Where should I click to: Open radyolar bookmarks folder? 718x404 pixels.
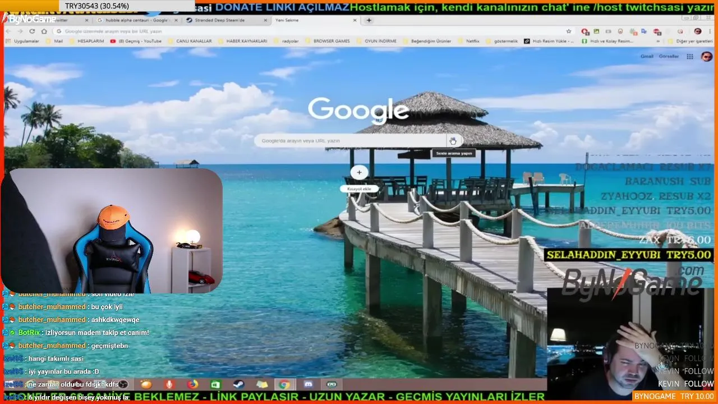pos(286,42)
